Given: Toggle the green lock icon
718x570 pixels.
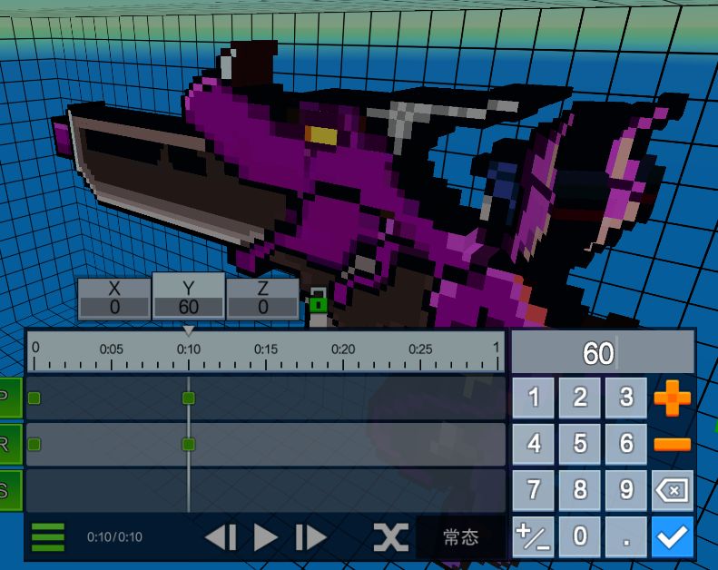Looking at the screenshot, I should (x=319, y=300).
